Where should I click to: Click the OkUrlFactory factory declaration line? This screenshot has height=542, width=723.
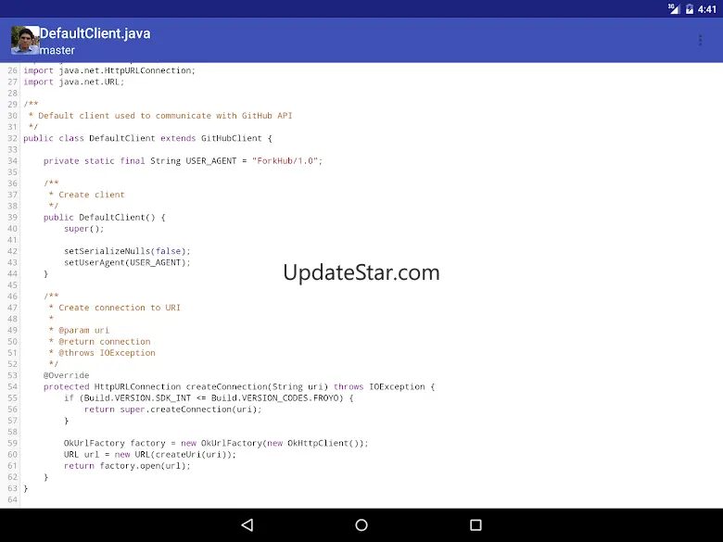(x=216, y=443)
